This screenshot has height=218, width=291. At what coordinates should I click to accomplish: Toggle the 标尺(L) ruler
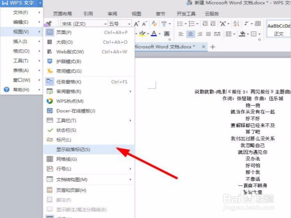pyautogui.click(x=89, y=140)
